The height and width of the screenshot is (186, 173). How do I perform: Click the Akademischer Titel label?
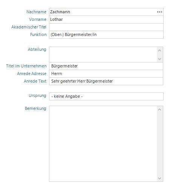(29, 27)
